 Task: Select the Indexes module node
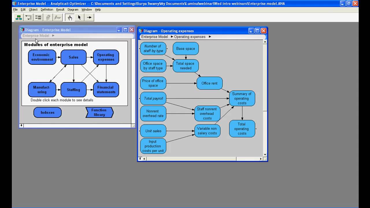(x=47, y=112)
